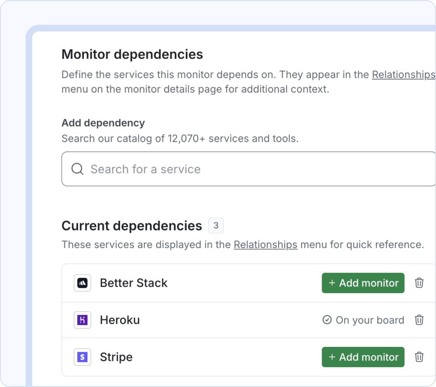Click the Better Stack logo icon
This screenshot has height=387, width=436.
pyautogui.click(x=82, y=283)
